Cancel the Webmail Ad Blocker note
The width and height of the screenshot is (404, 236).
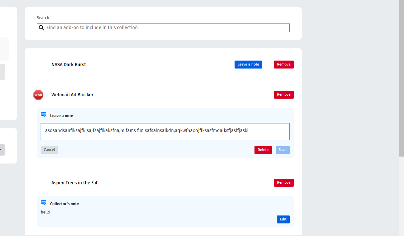tap(50, 150)
